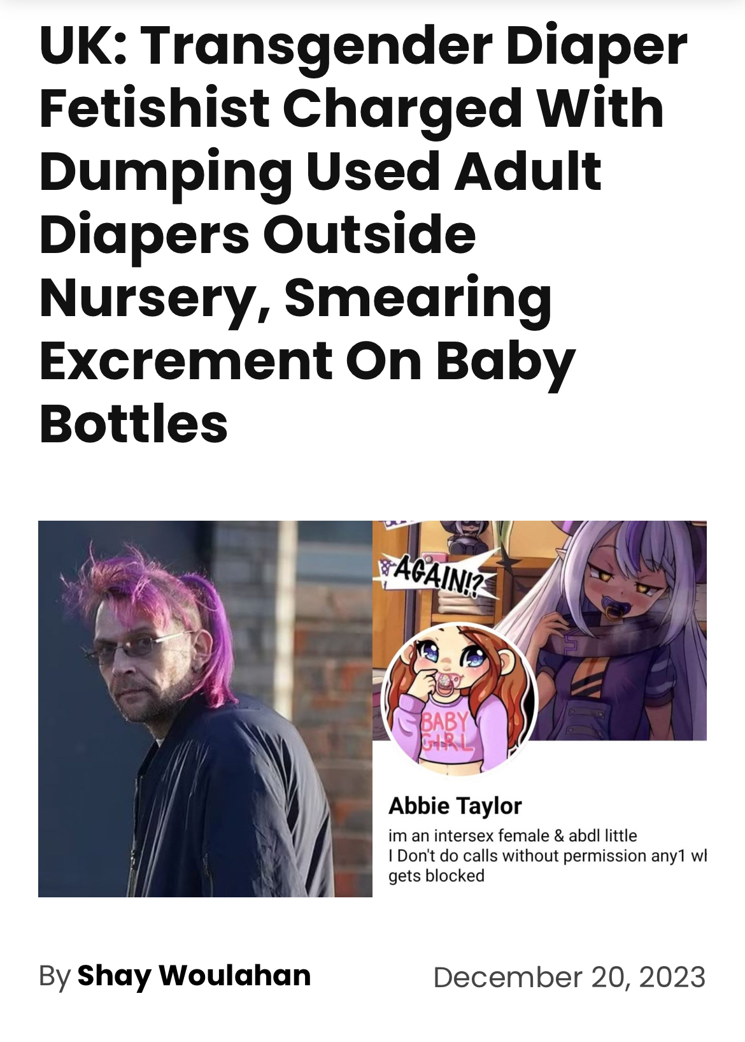Click the word Bottles in the headline
Screen dimensions: 745x1042
[x=134, y=424]
